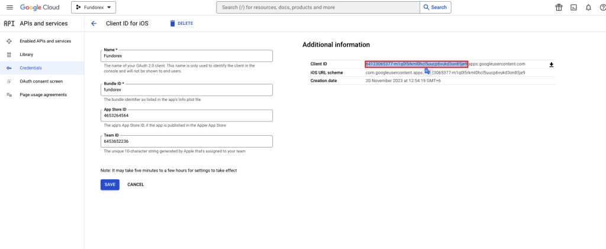606x249 pixels.
Task: Click the Library grid icon
Action: (9, 54)
